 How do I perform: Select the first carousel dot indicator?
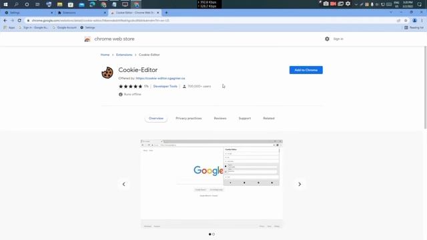[209, 234]
